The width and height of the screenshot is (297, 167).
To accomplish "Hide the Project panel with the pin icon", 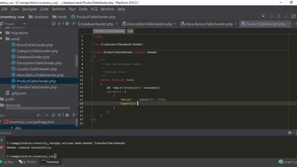I will tap(74, 24).
